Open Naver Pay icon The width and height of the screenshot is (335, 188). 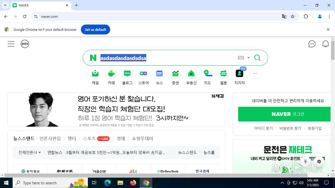pos(25,44)
